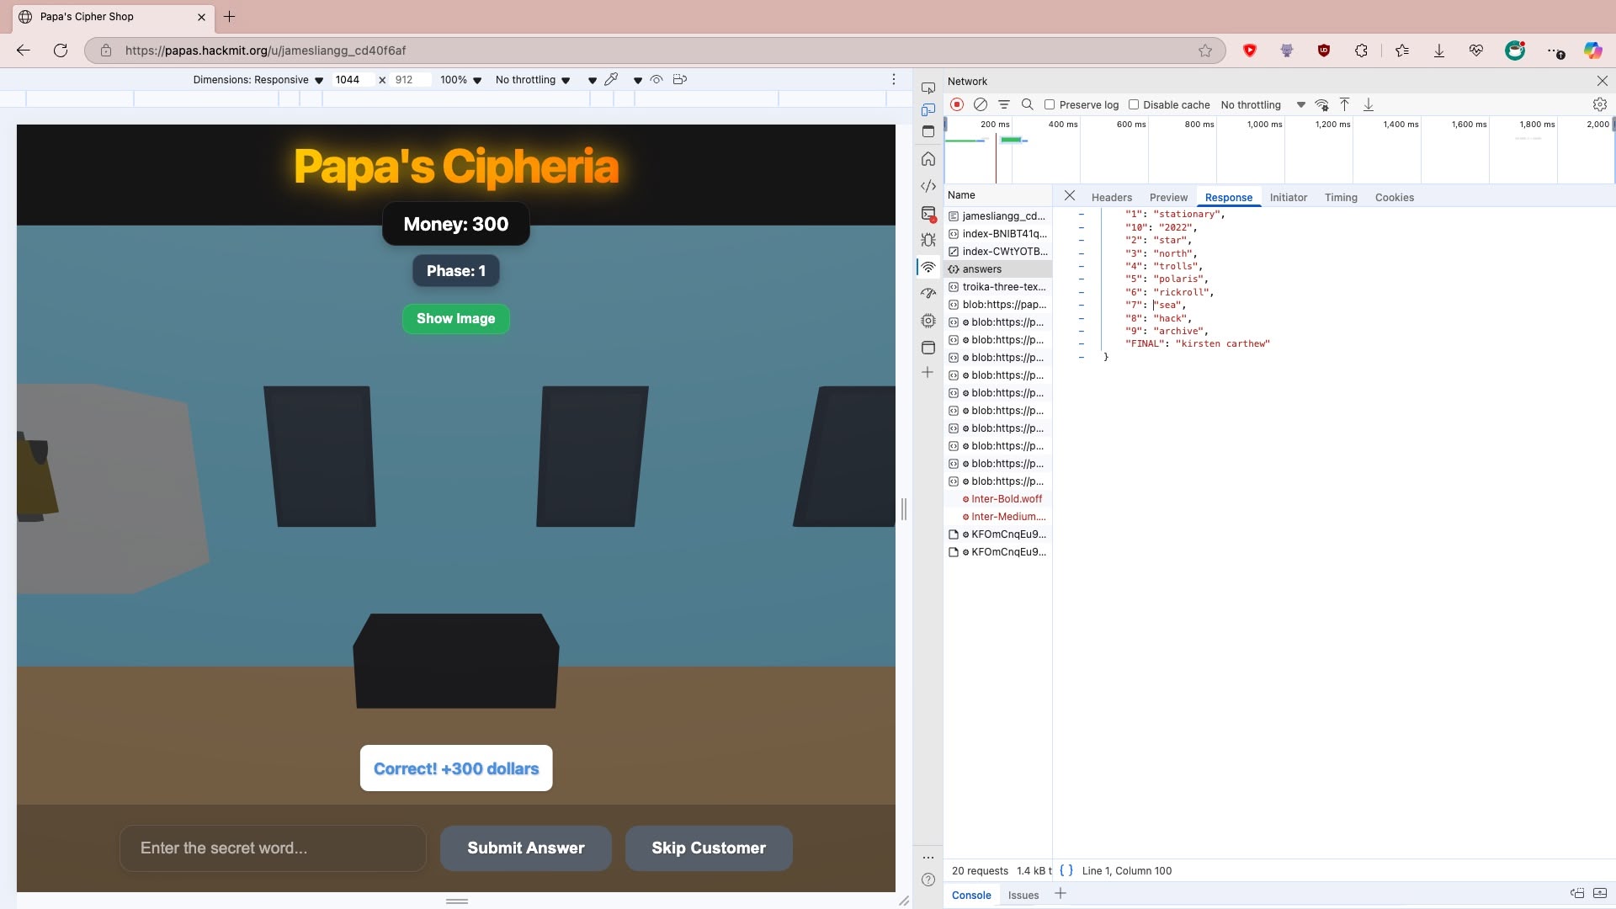1616x909 pixels.
Task: Select the troika-three-tex request row
Action: click(x=998, y=287)
